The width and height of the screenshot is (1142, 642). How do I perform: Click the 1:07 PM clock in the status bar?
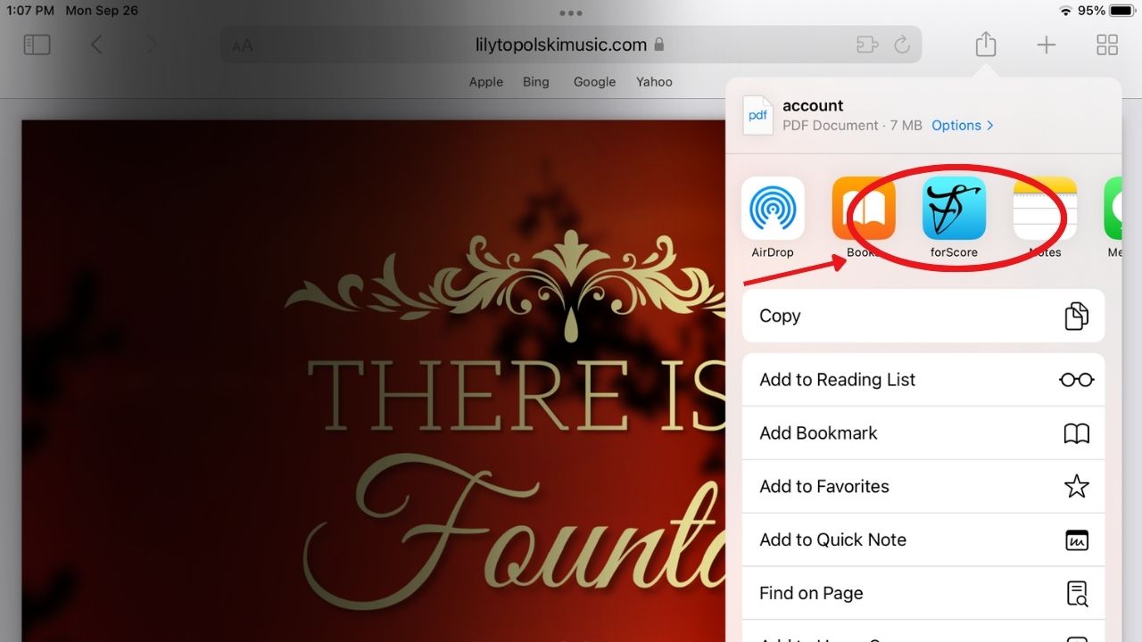point(30,11)
